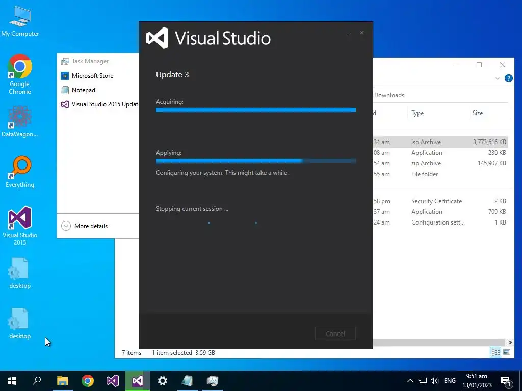Select the Security Certificate row
Screen dimensions: 522x391
(440, 201)
